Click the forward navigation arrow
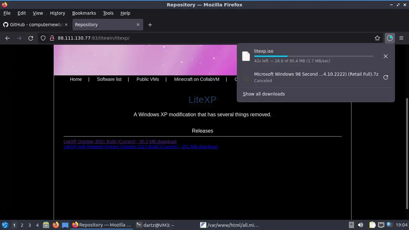The width and height of the screenshot is (409, 230). pos(19,38)
